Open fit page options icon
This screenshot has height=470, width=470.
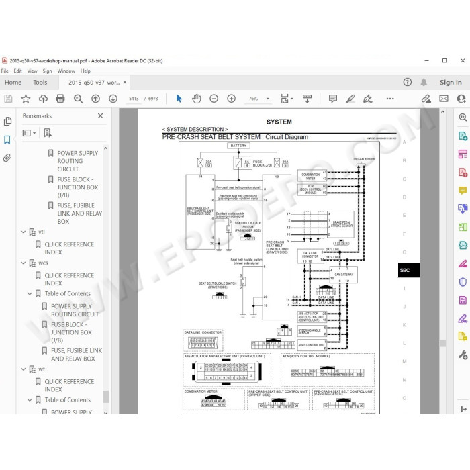(x=287, y=99)
